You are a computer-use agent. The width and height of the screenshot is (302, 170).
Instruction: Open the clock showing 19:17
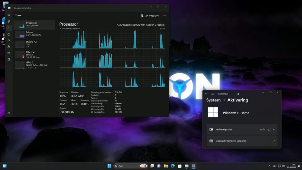tap(292, 166)
